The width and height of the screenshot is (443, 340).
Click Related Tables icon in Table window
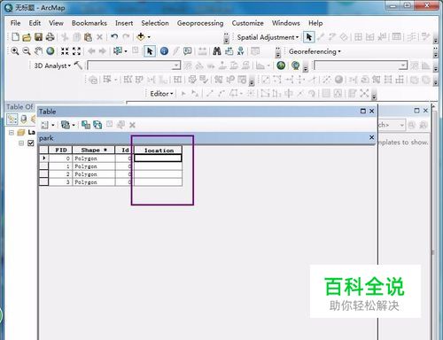66,125
